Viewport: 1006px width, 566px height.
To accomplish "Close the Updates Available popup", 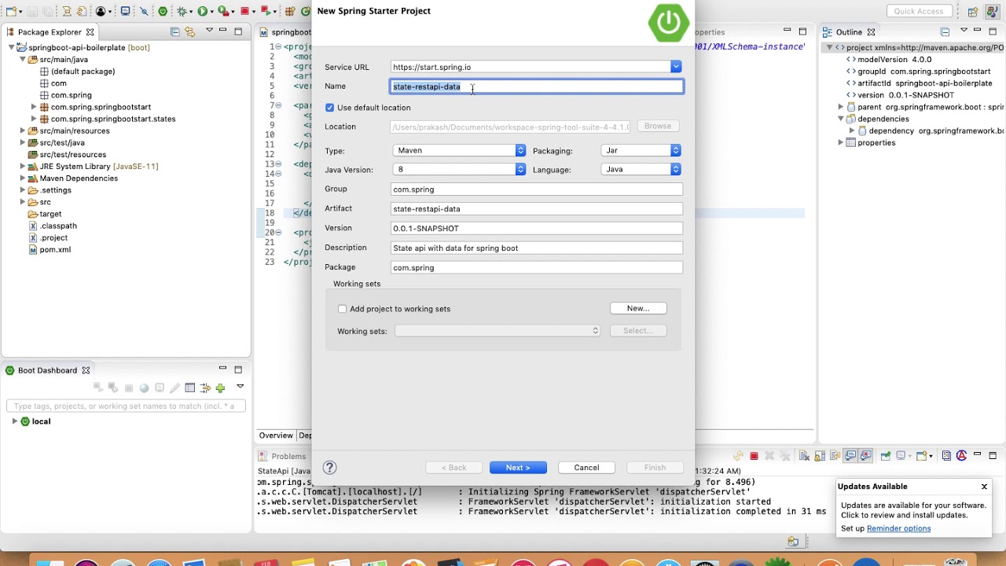I will tap(984, 487).
